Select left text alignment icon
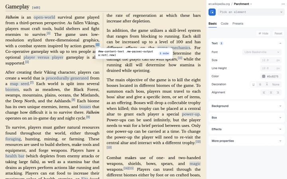This screenshot has height=179, width=287. (x=264, y=92)
